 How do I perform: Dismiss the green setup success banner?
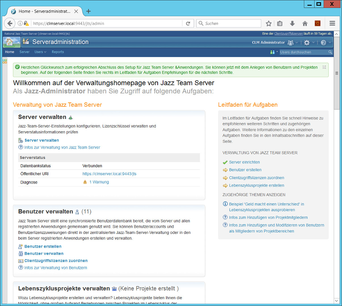click(324, 67)
